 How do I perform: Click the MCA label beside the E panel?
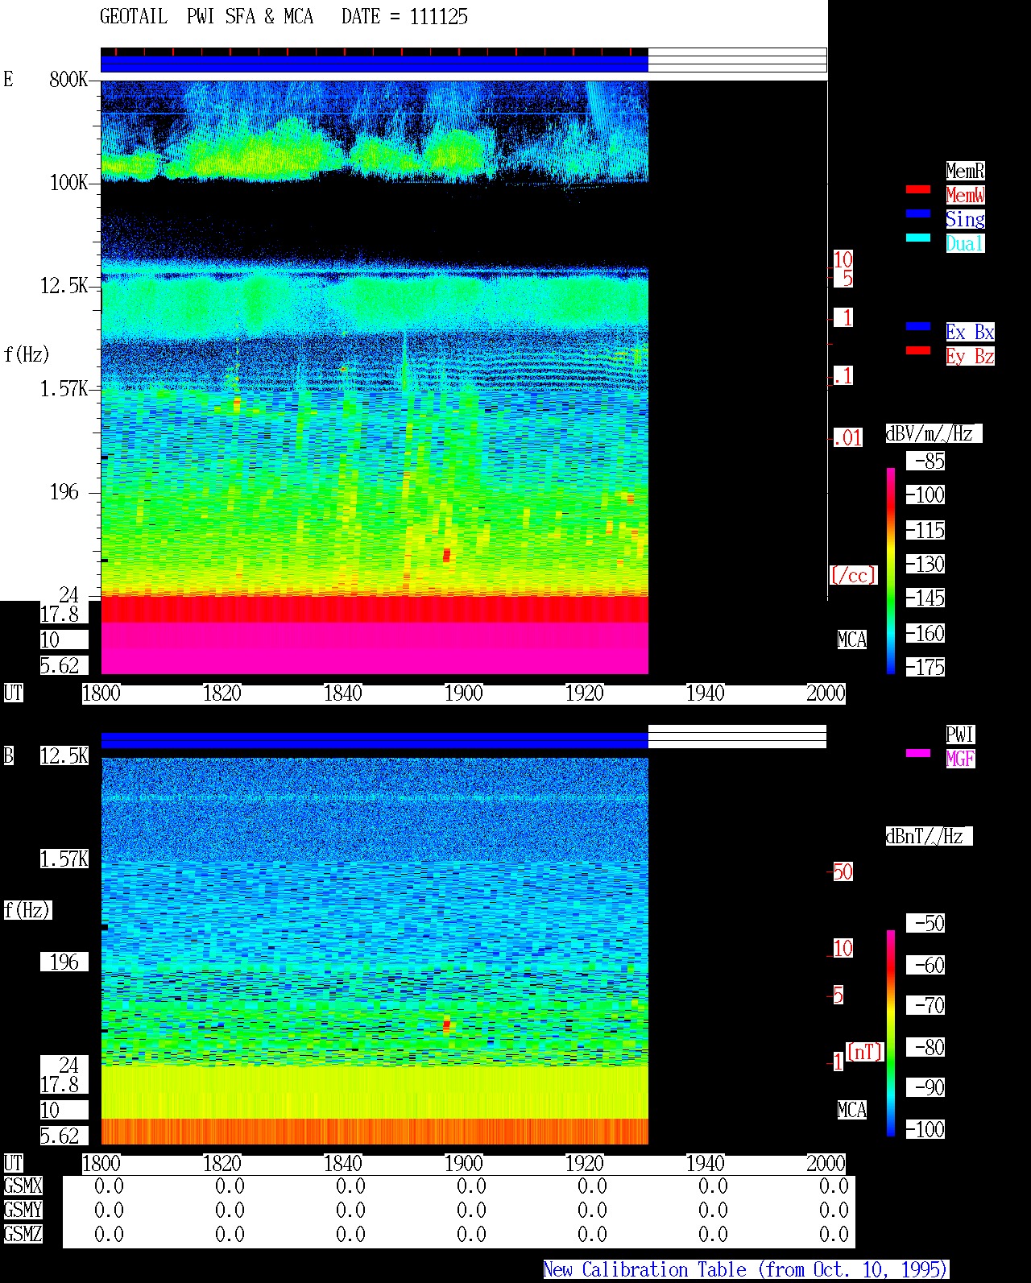coord(851,640)
